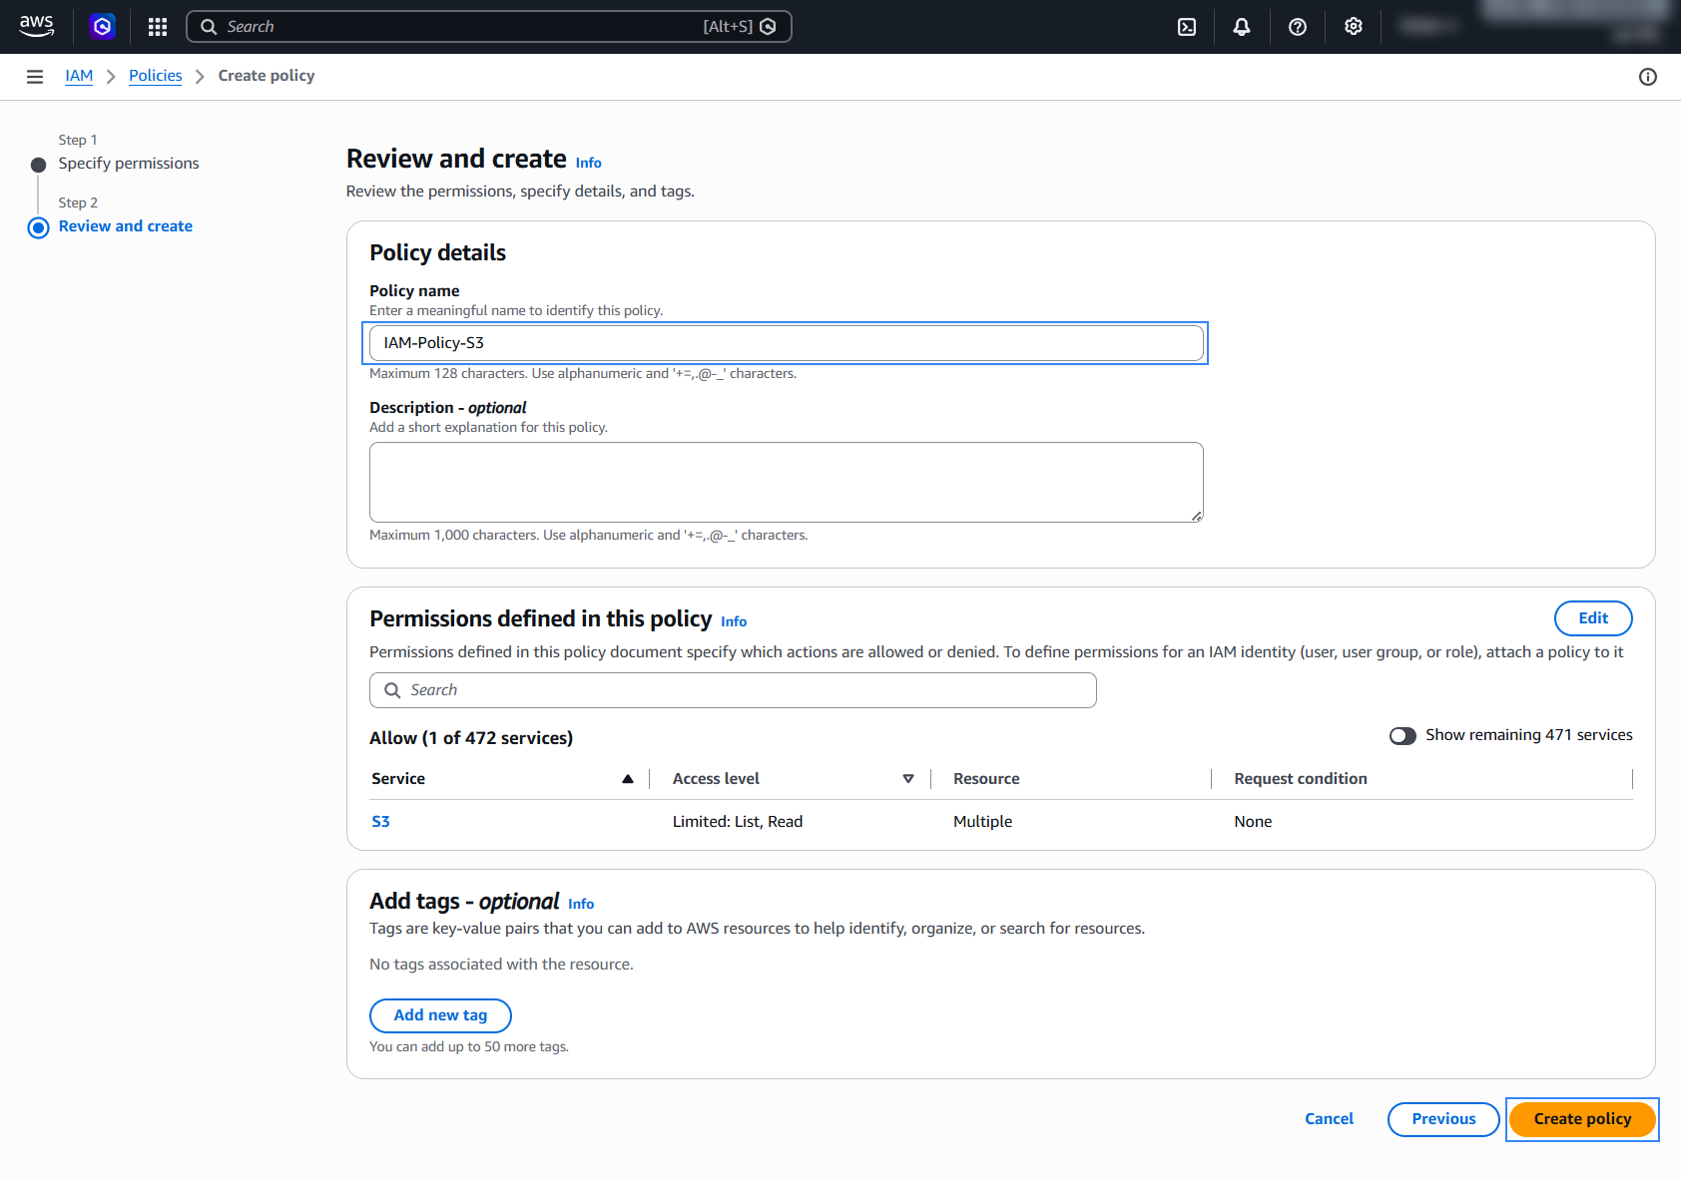Viewport: 1681px width, 1179px height.
Task: Select the Review and create step
Action: pyautogui.click(x=126, y=226)
